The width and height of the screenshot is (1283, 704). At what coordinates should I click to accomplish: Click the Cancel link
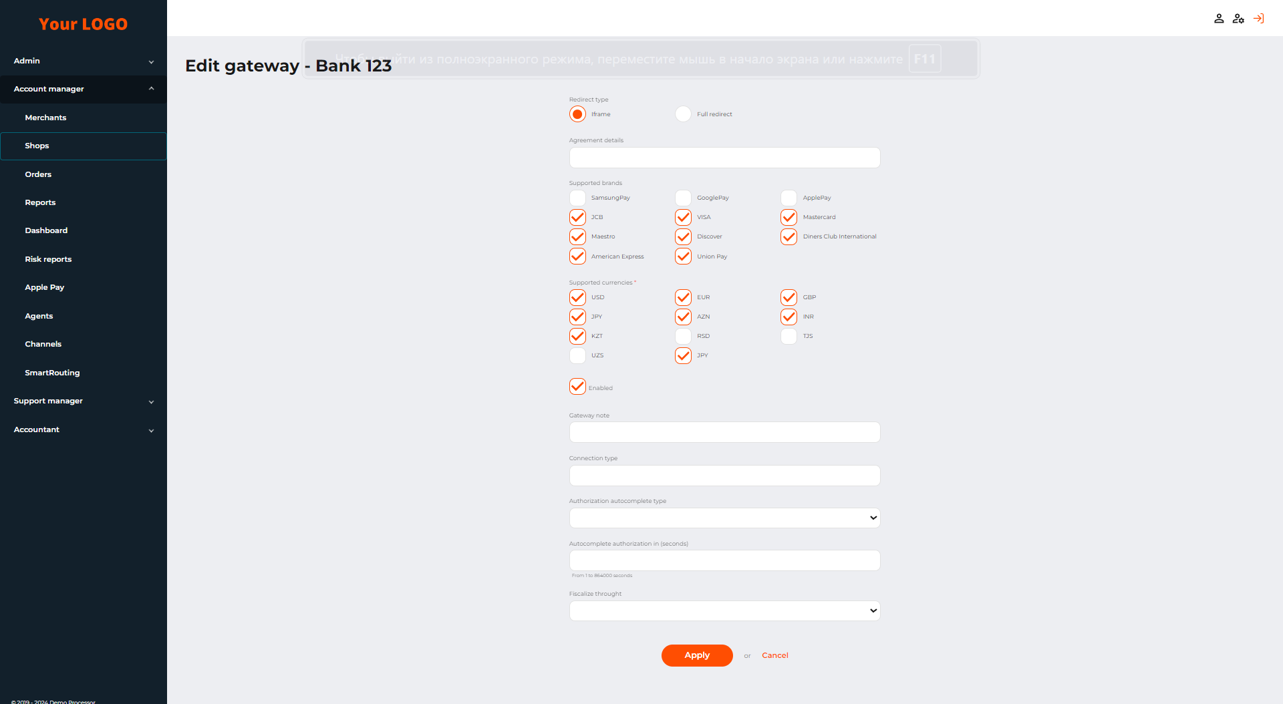coord(775,655)
